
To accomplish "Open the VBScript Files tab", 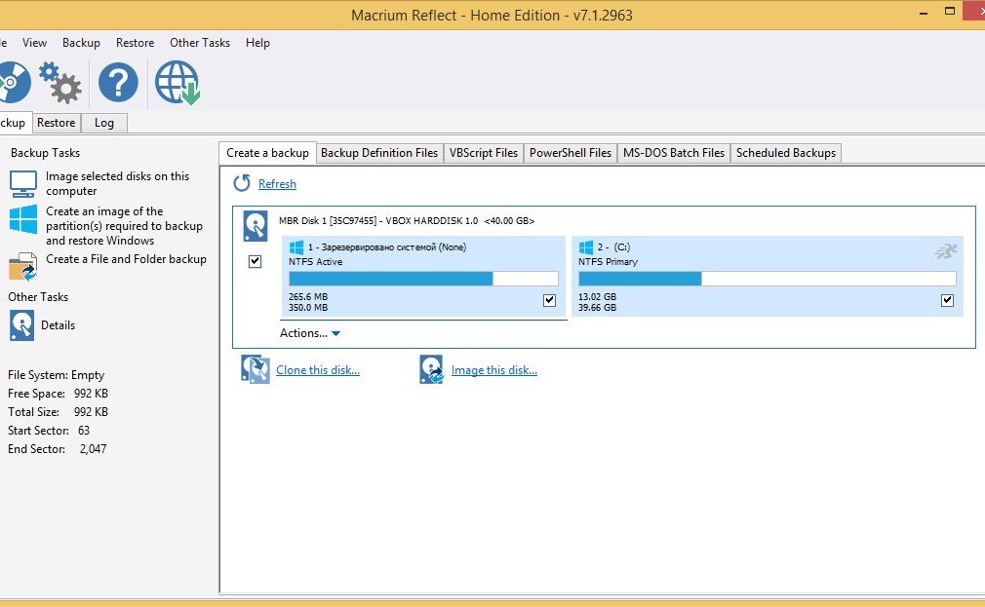I will (484, 153).
